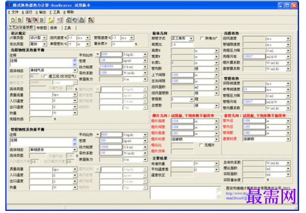Click the 上下间隙 input field
The image size is (306, 213).
point(182,75)
